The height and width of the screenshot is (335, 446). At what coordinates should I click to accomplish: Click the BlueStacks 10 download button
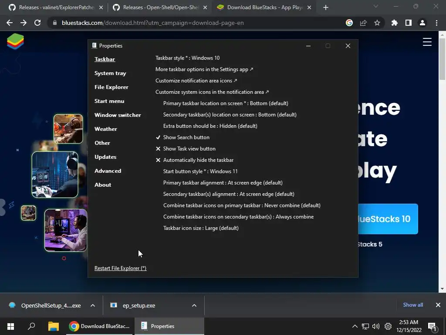click(388, 219)
